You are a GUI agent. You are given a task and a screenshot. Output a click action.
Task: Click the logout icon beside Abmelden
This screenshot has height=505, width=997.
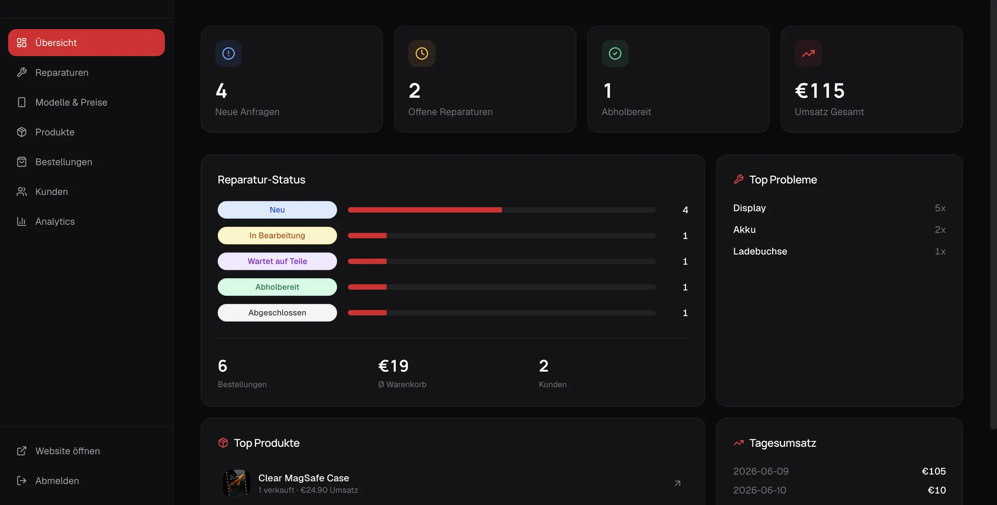22,481
